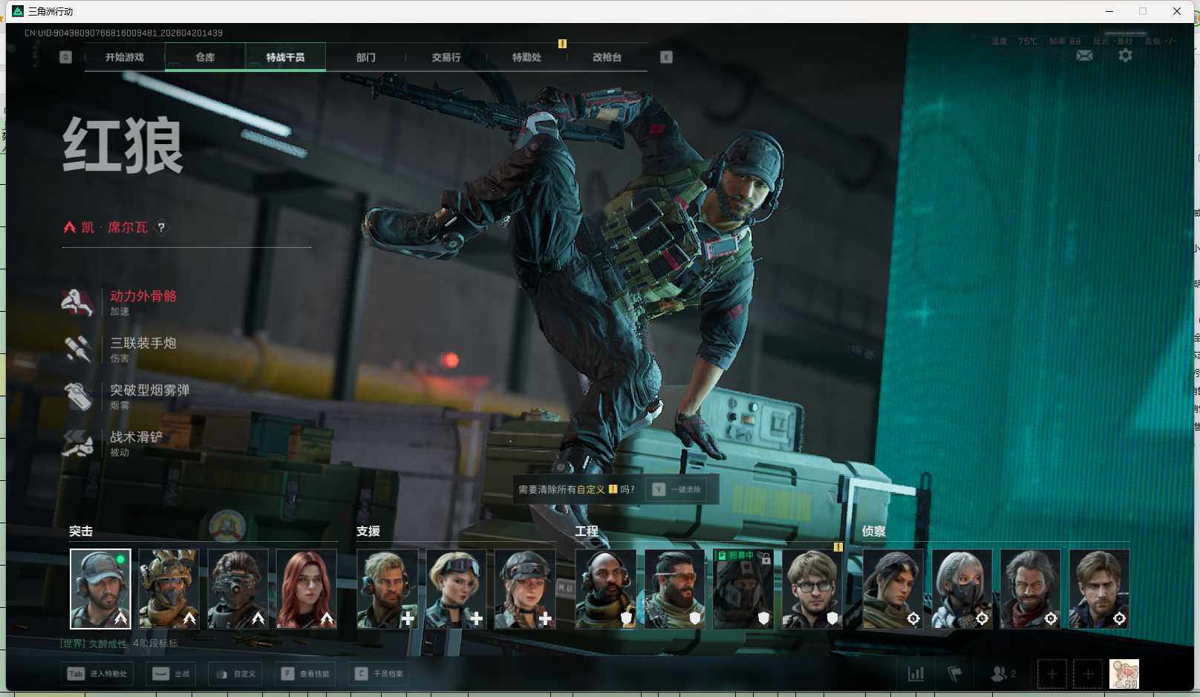The width and height of the screenshot is (1200, 697).
Task: Click the question mark beside 凯·席尔瓦
Action: pyautogui.click(x=161, y=228)
